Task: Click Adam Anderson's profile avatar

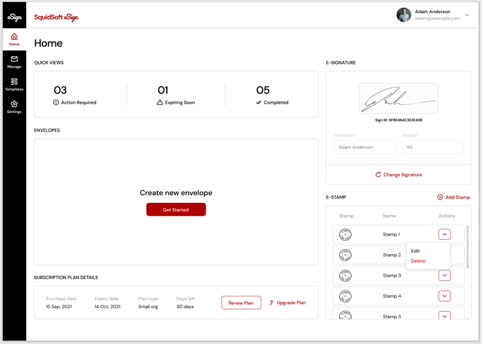Action: click(403, 15)
